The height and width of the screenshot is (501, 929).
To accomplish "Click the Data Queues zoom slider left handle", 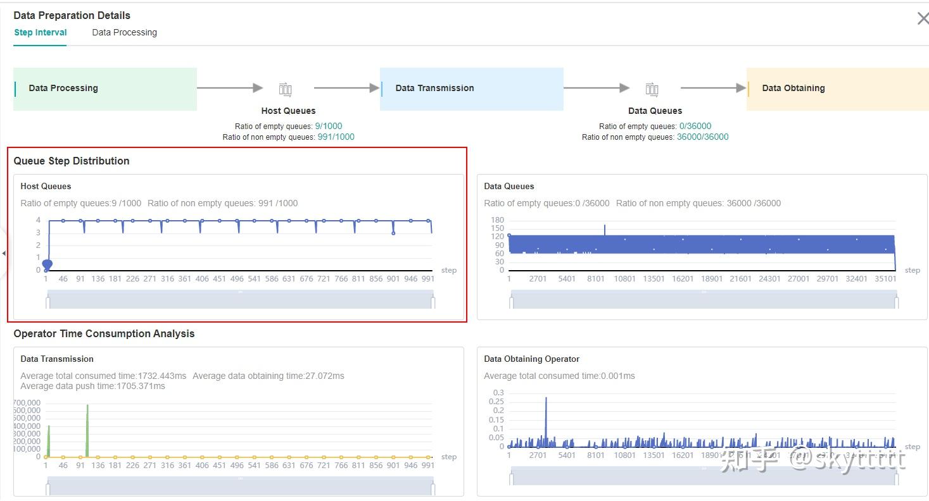I will pos(511,302).
